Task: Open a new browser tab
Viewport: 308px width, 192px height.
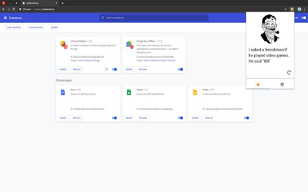Action: pos(63,3)
